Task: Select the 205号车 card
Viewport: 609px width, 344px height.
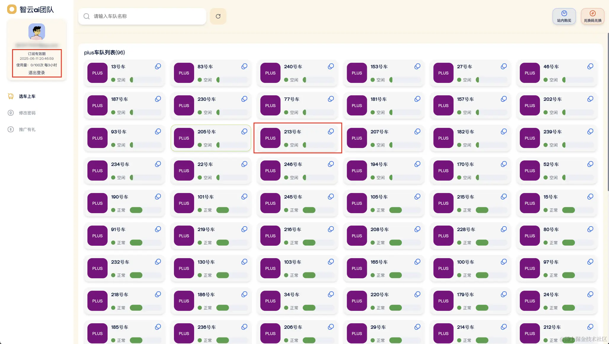Action: pyautogui.click(x=211, y=138)
